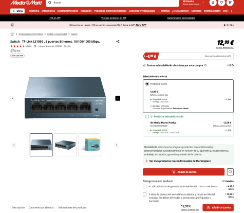Add product to wishlist heart button
Image resolution: width=244 pixels, height=213 pixels.
tap(230, 172)
